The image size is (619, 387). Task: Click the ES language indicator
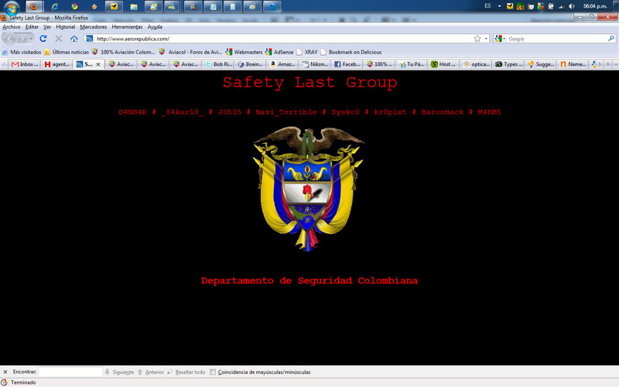[487, 6]
